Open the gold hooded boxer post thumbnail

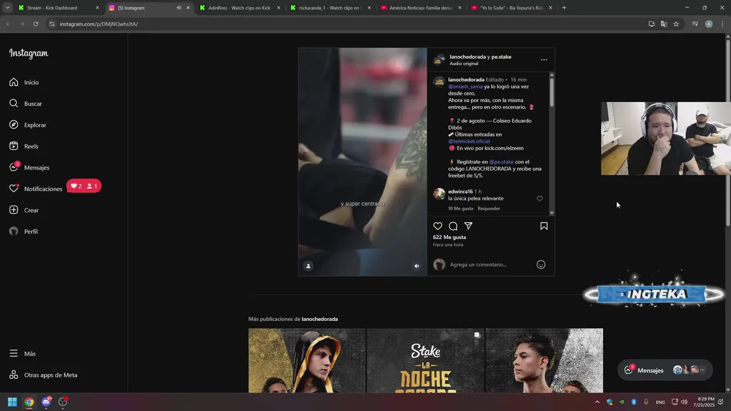click(x=307, y=360)
